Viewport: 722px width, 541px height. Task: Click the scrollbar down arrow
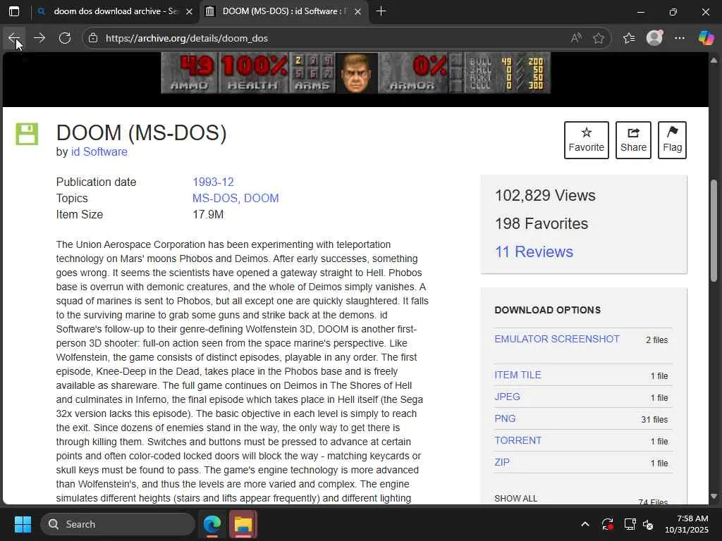click(x=714, y=497)
